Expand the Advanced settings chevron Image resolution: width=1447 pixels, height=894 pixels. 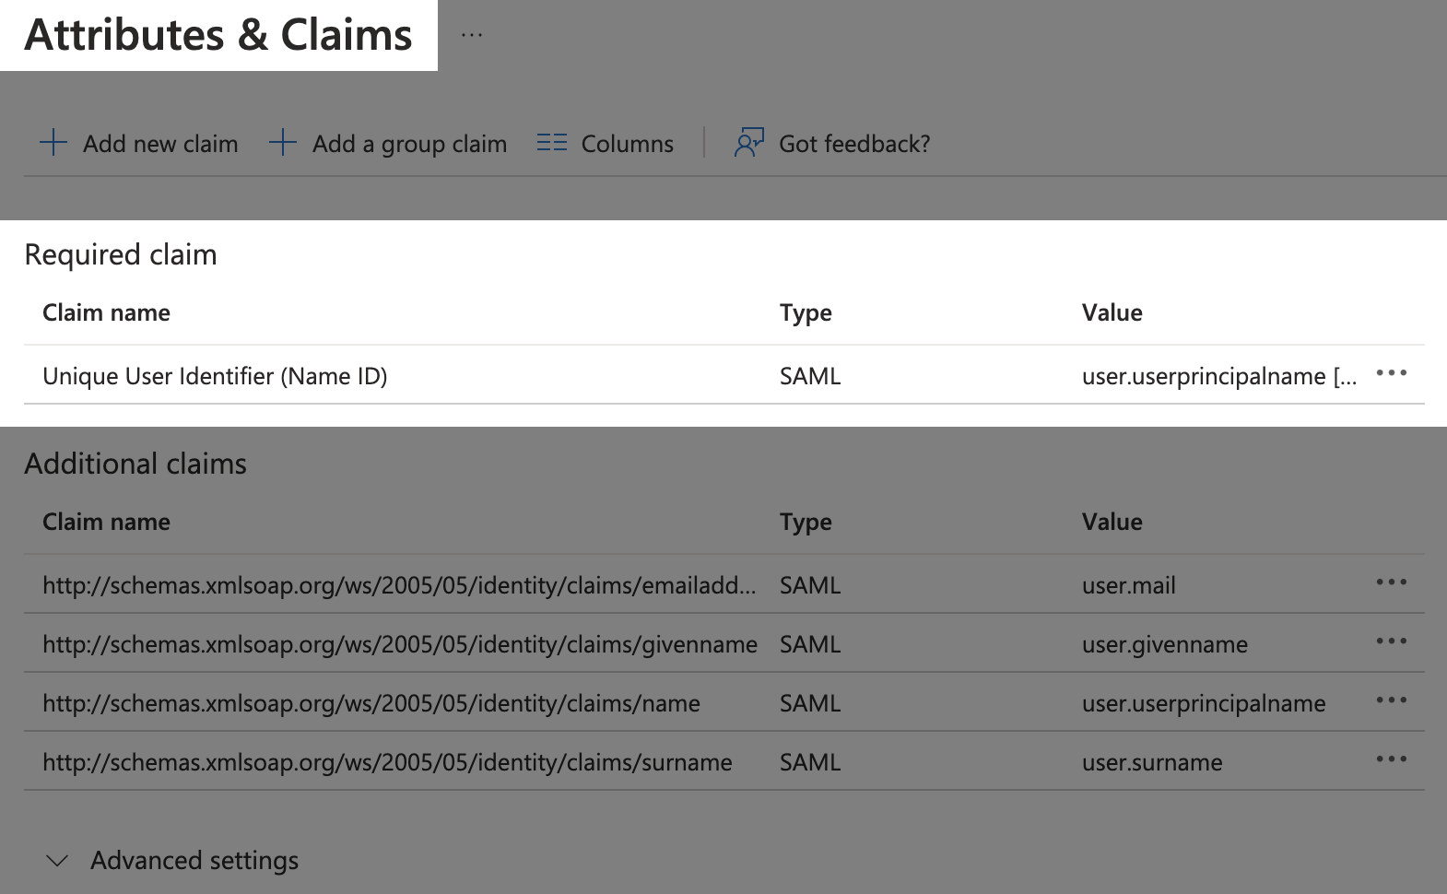click(x=57, y=861)
